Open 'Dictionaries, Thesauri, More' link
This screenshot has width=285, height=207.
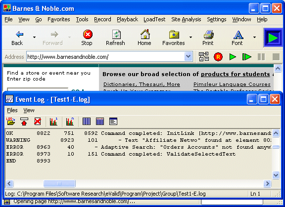pyautogui.click(x=142, y=84)
